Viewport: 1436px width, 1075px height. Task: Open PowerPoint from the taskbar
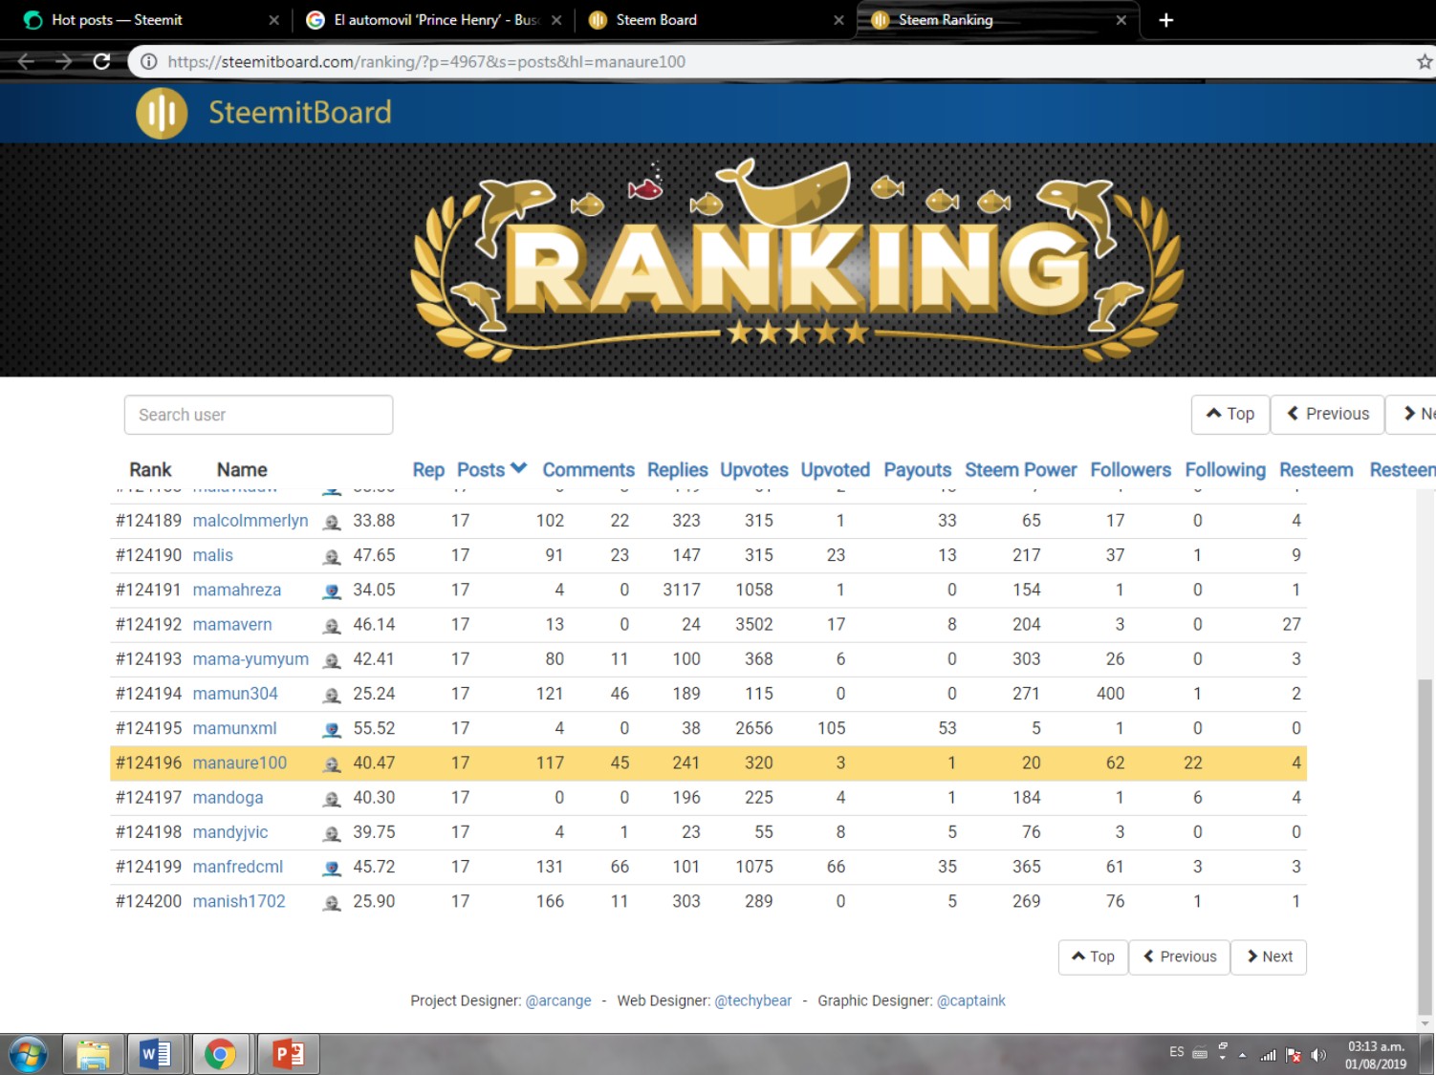pos(288,1055)
